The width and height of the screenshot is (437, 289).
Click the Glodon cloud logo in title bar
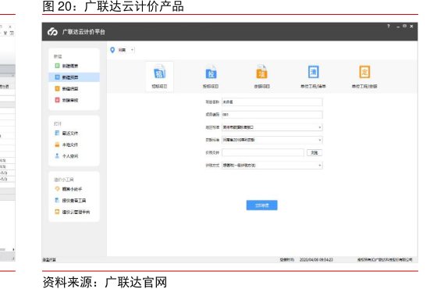tap(52, 32)
